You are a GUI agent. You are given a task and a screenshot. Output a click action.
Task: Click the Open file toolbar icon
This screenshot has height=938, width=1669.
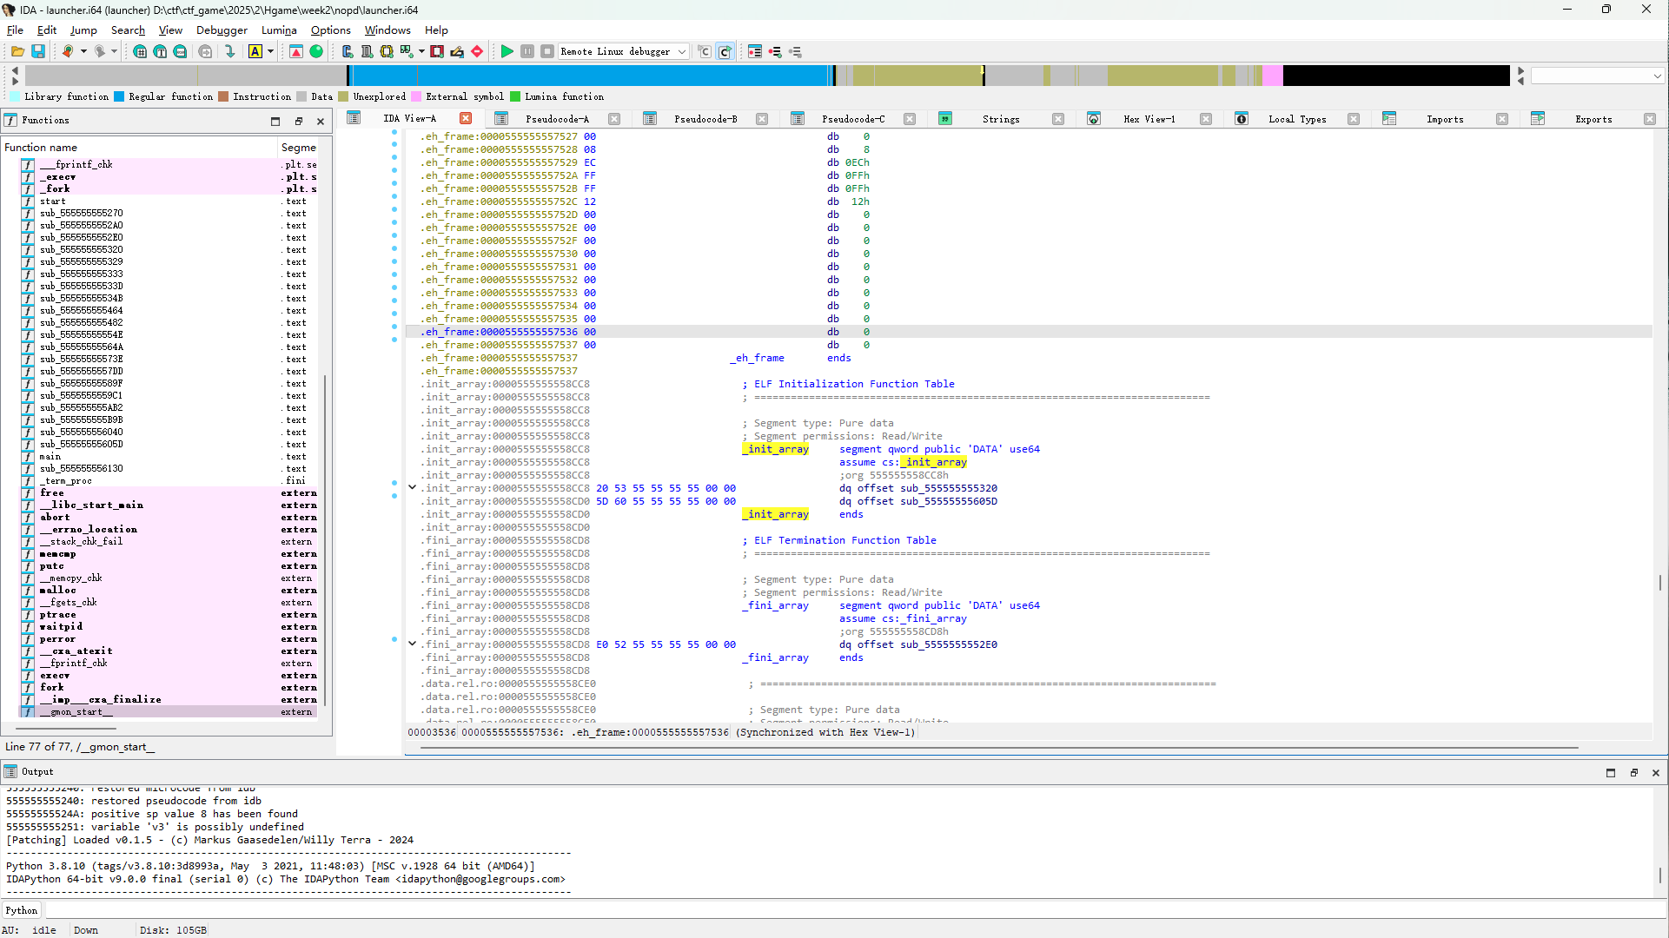[17, 52]
